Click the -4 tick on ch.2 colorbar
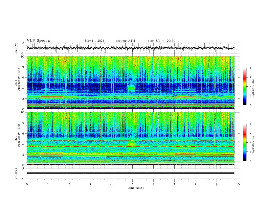Screen dimensions: 268x207 [x=250, y=133]
